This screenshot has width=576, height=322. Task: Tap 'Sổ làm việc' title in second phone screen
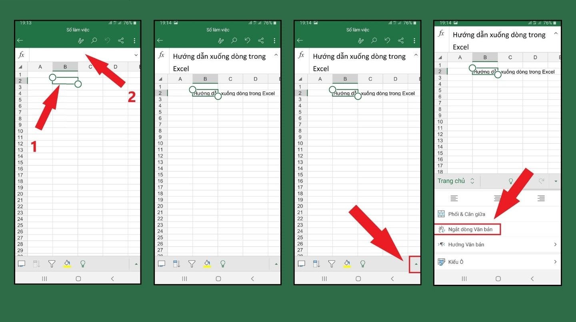tap(218, 30)
